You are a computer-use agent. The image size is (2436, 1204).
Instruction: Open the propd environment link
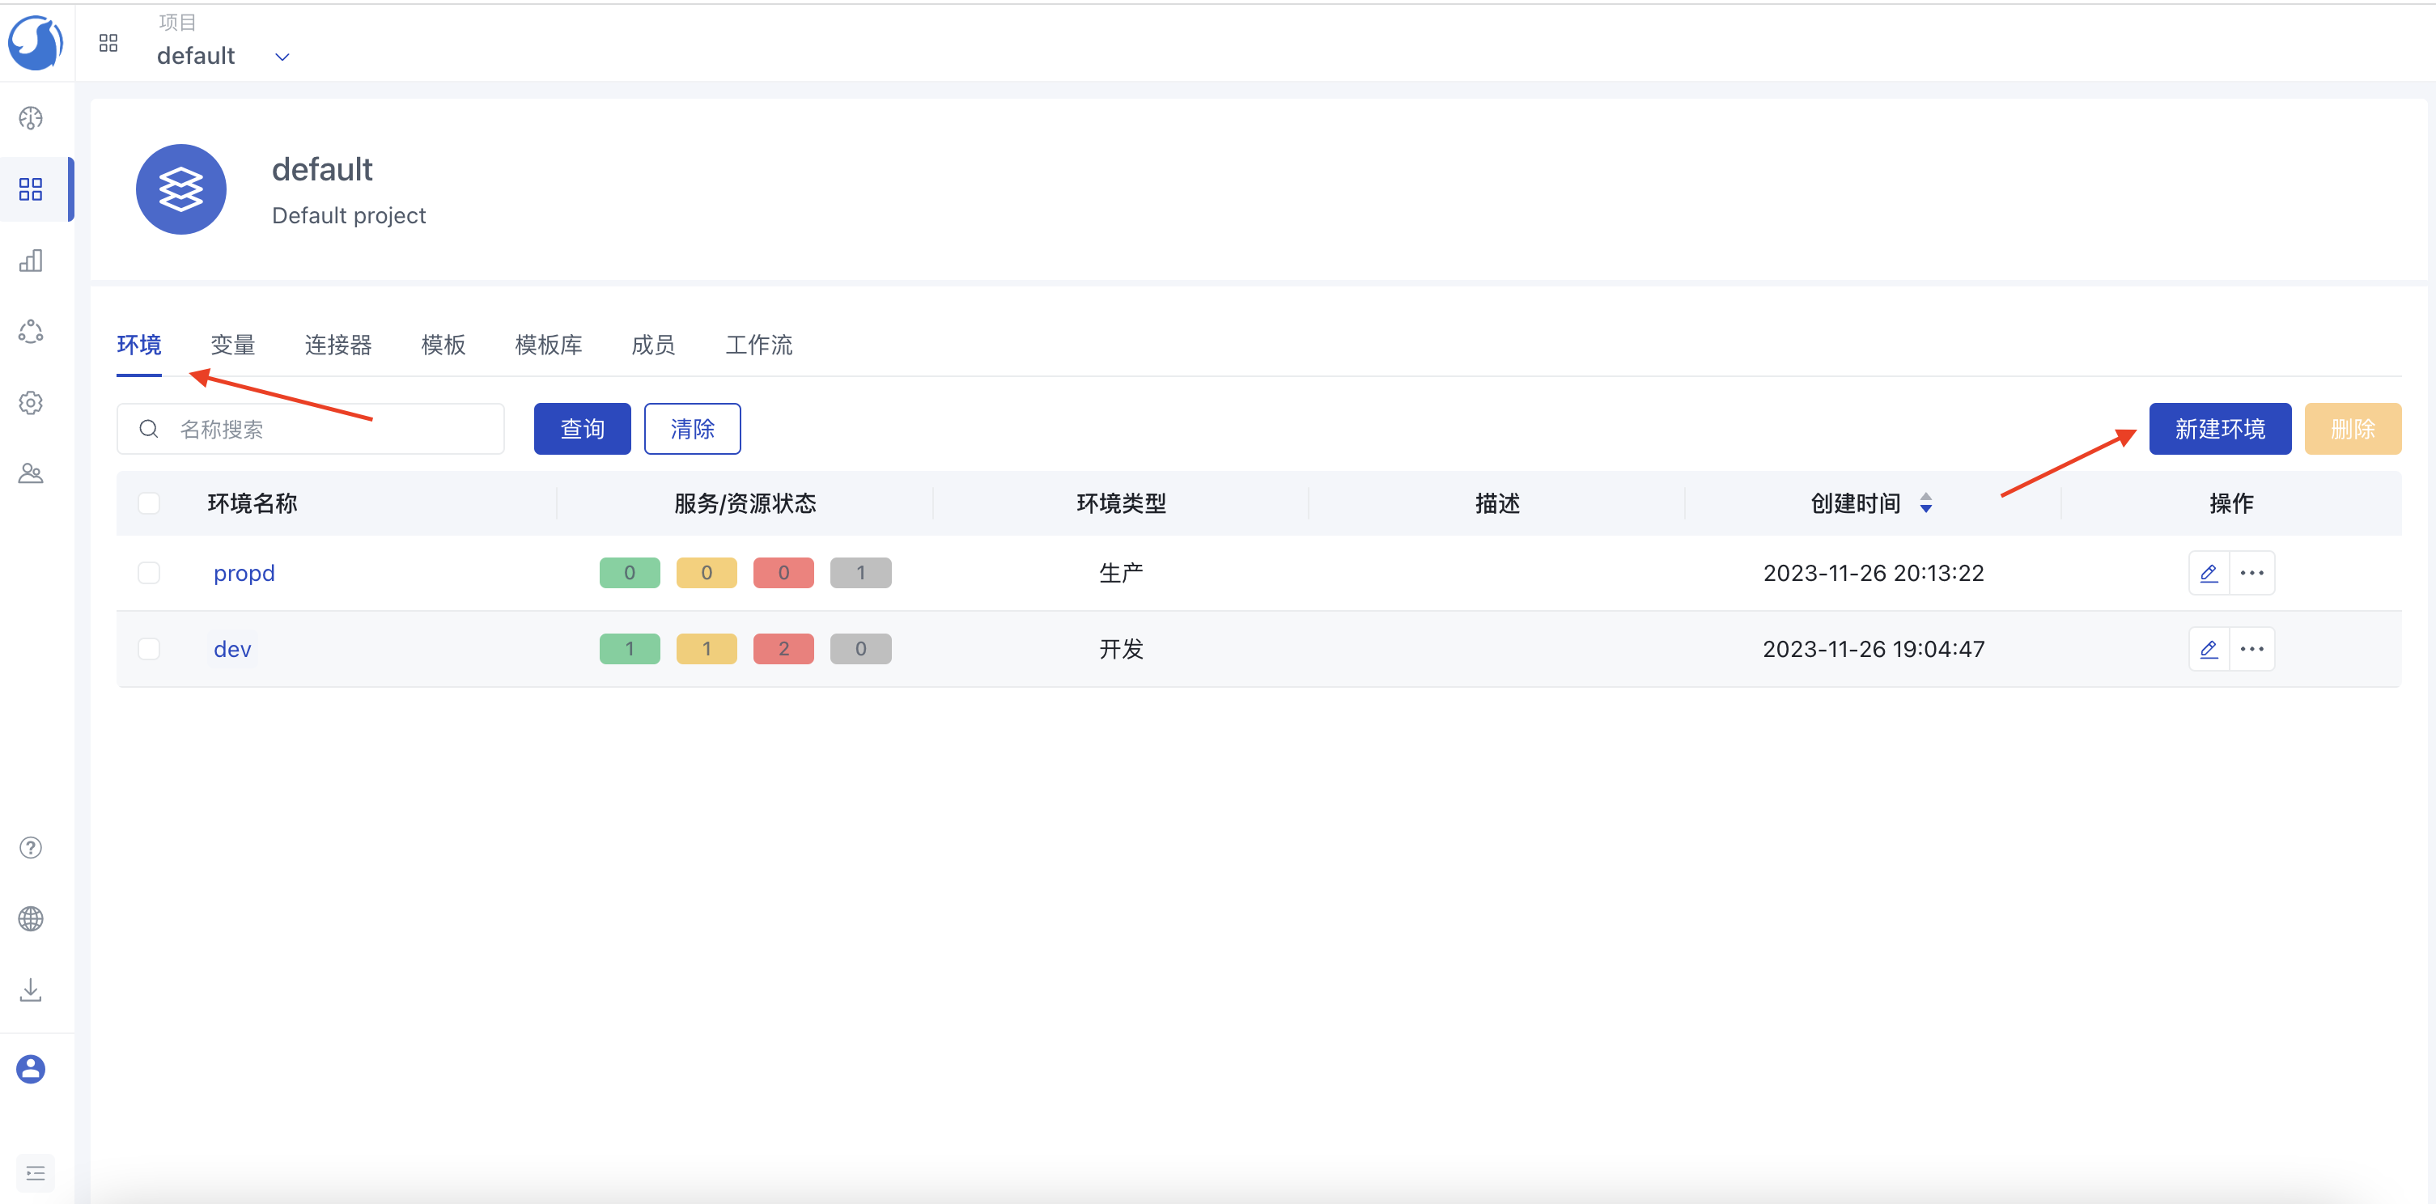244,573
